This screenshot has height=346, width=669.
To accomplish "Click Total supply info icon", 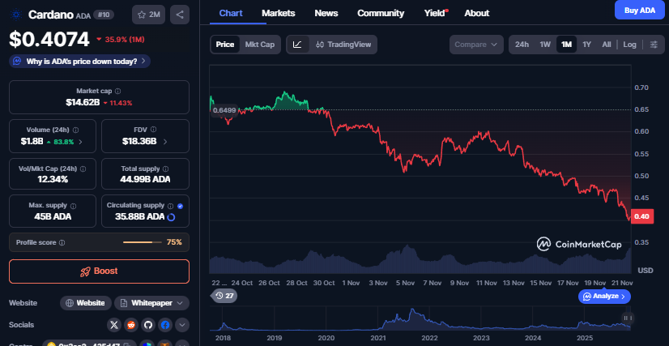I will point(166,169).
